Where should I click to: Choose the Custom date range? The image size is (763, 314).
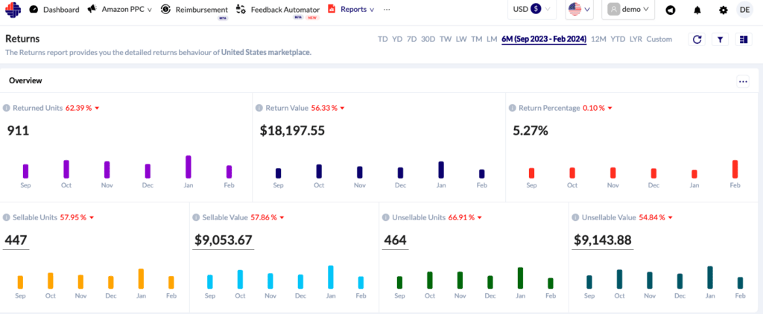659,39
